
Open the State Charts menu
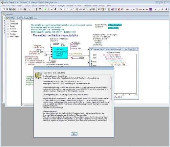pyautogui.click(x=44, y=6)
